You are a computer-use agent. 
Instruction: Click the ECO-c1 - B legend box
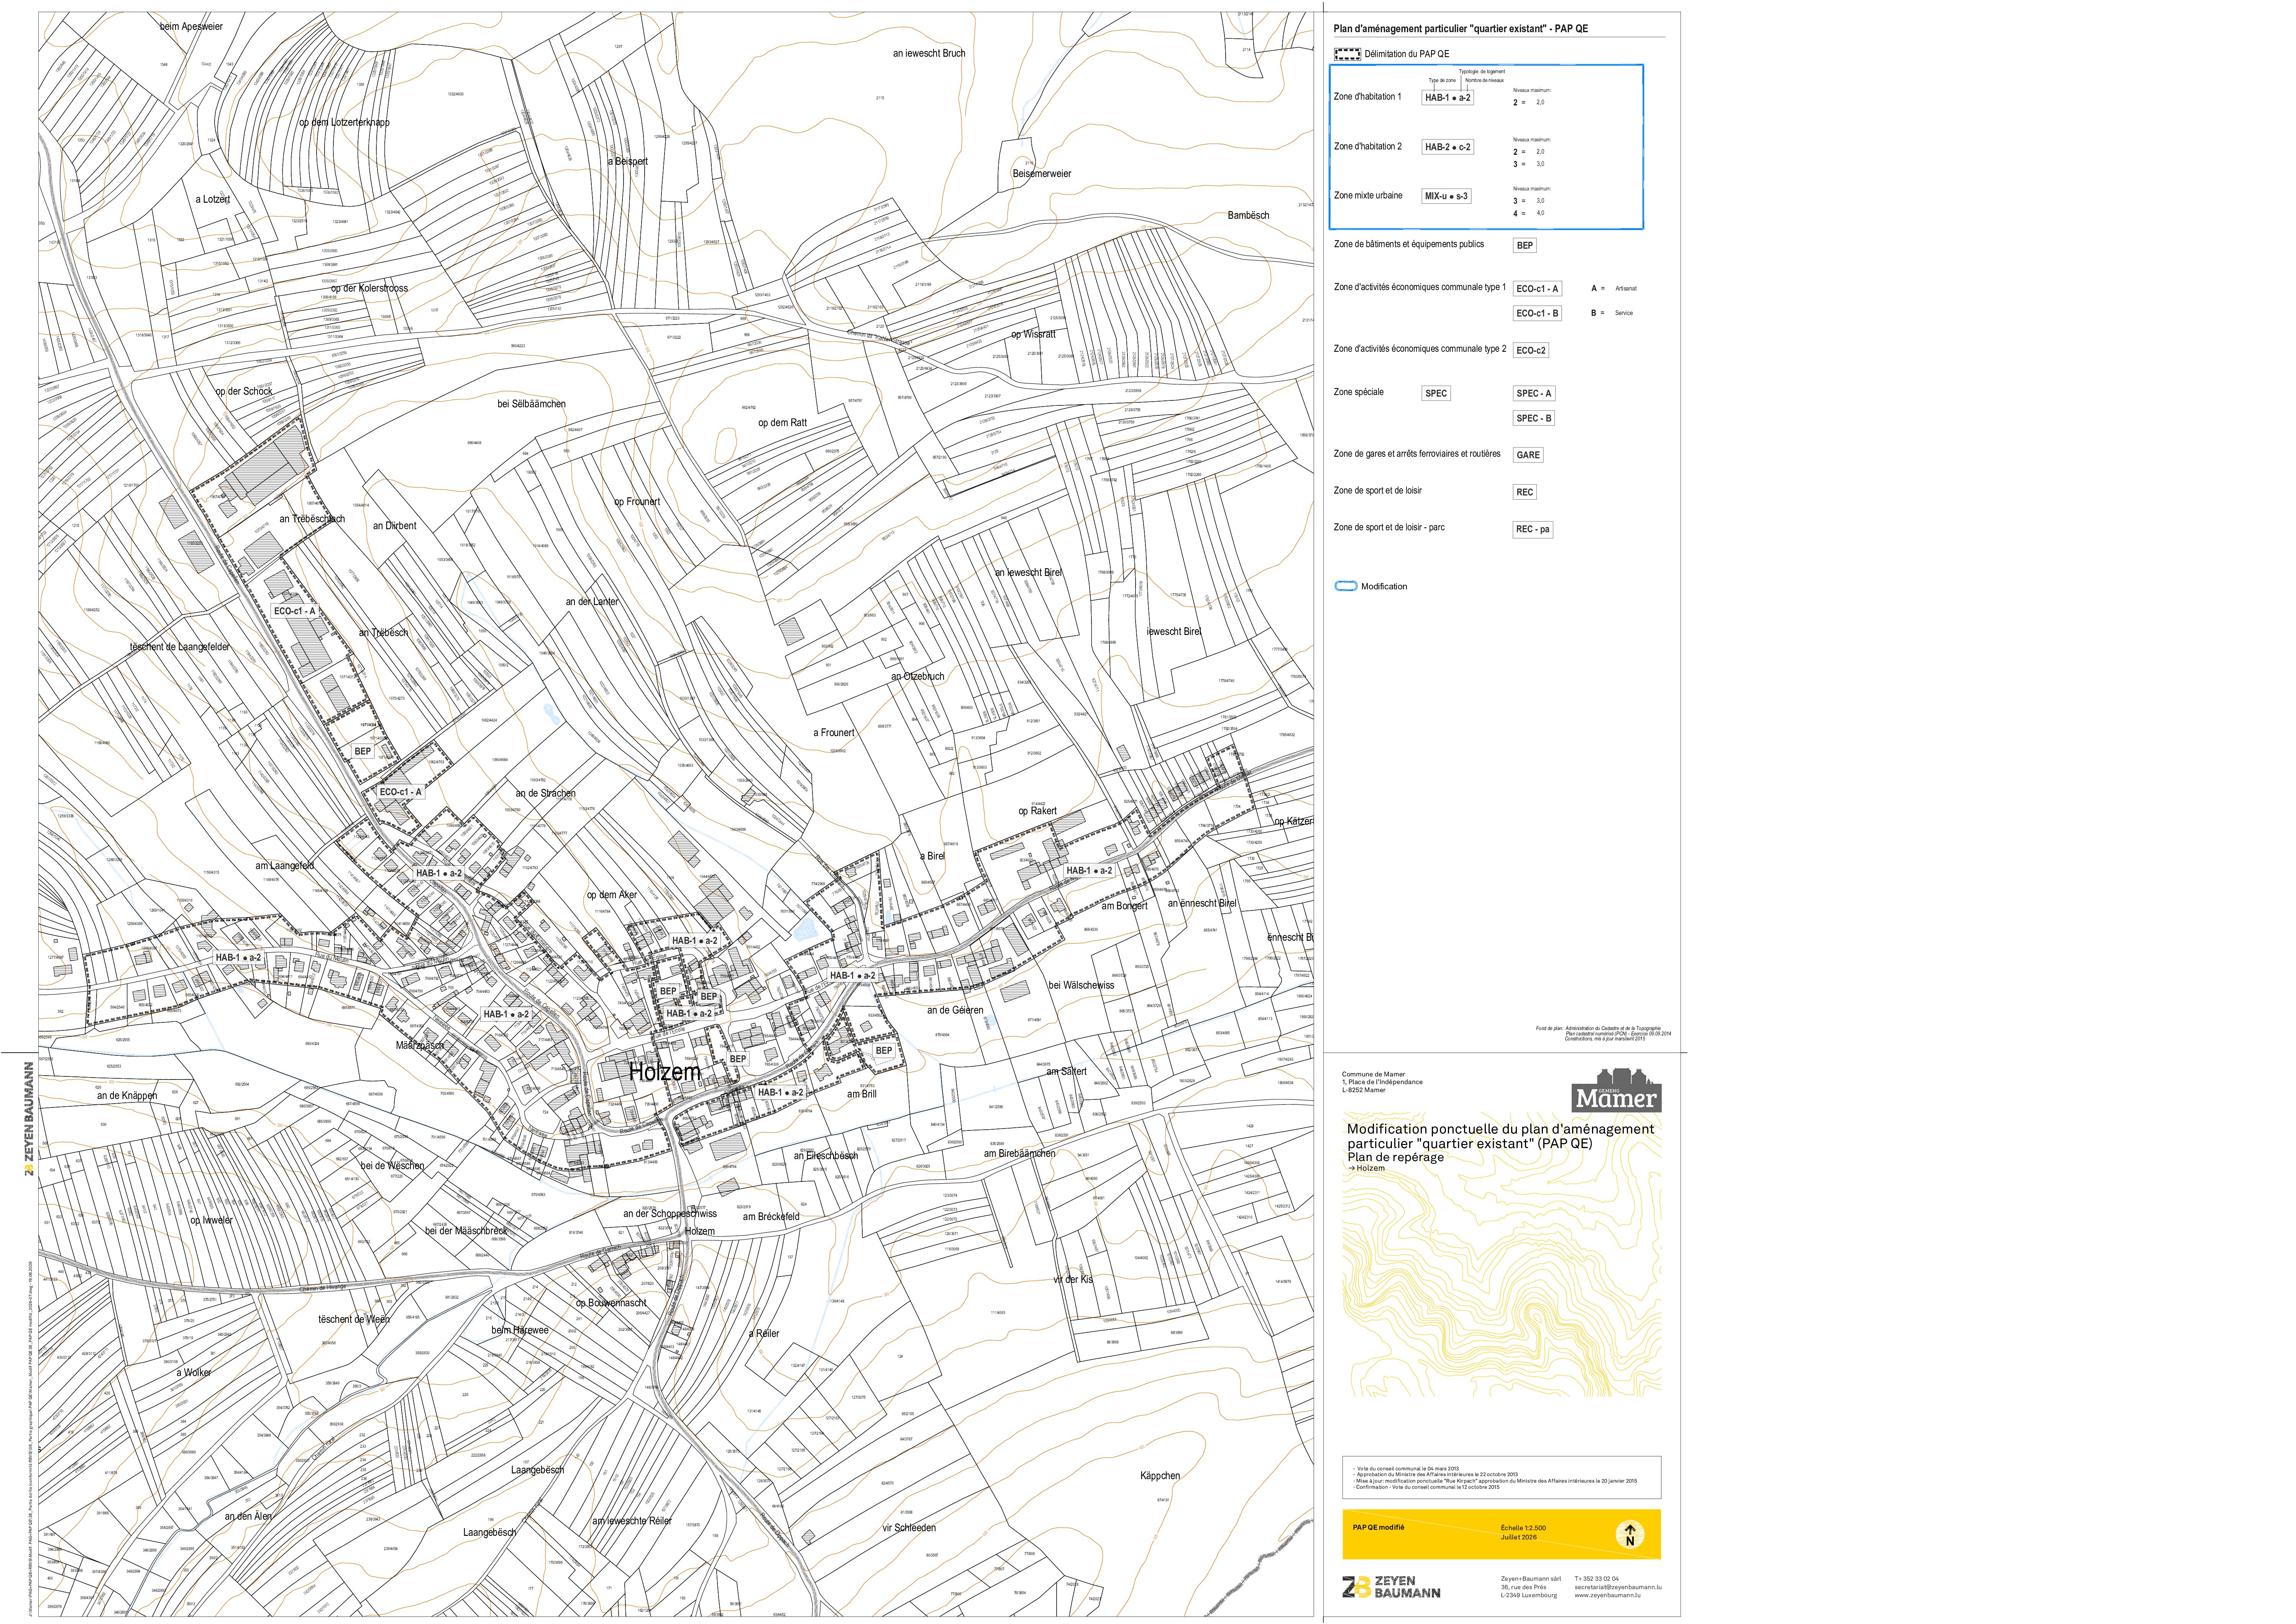click(x=1537, y=313)
